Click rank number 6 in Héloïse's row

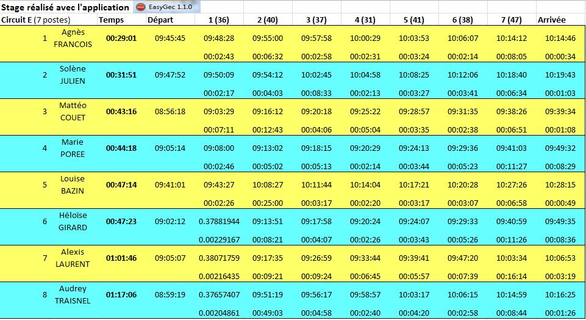pos(45,221)
